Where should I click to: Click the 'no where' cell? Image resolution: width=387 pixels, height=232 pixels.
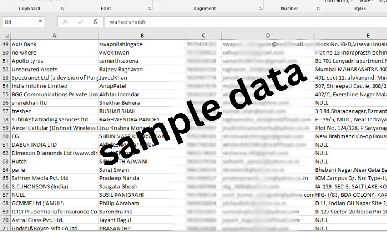coord(55,53)
